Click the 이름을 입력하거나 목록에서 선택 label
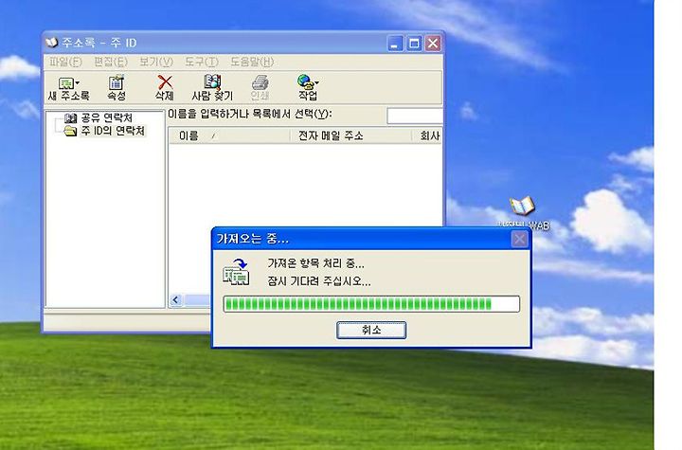682x450 pixels. pyautogui.click(x=250, y=114)
